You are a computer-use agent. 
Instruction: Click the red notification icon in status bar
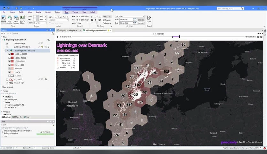(x=265, y=148)
